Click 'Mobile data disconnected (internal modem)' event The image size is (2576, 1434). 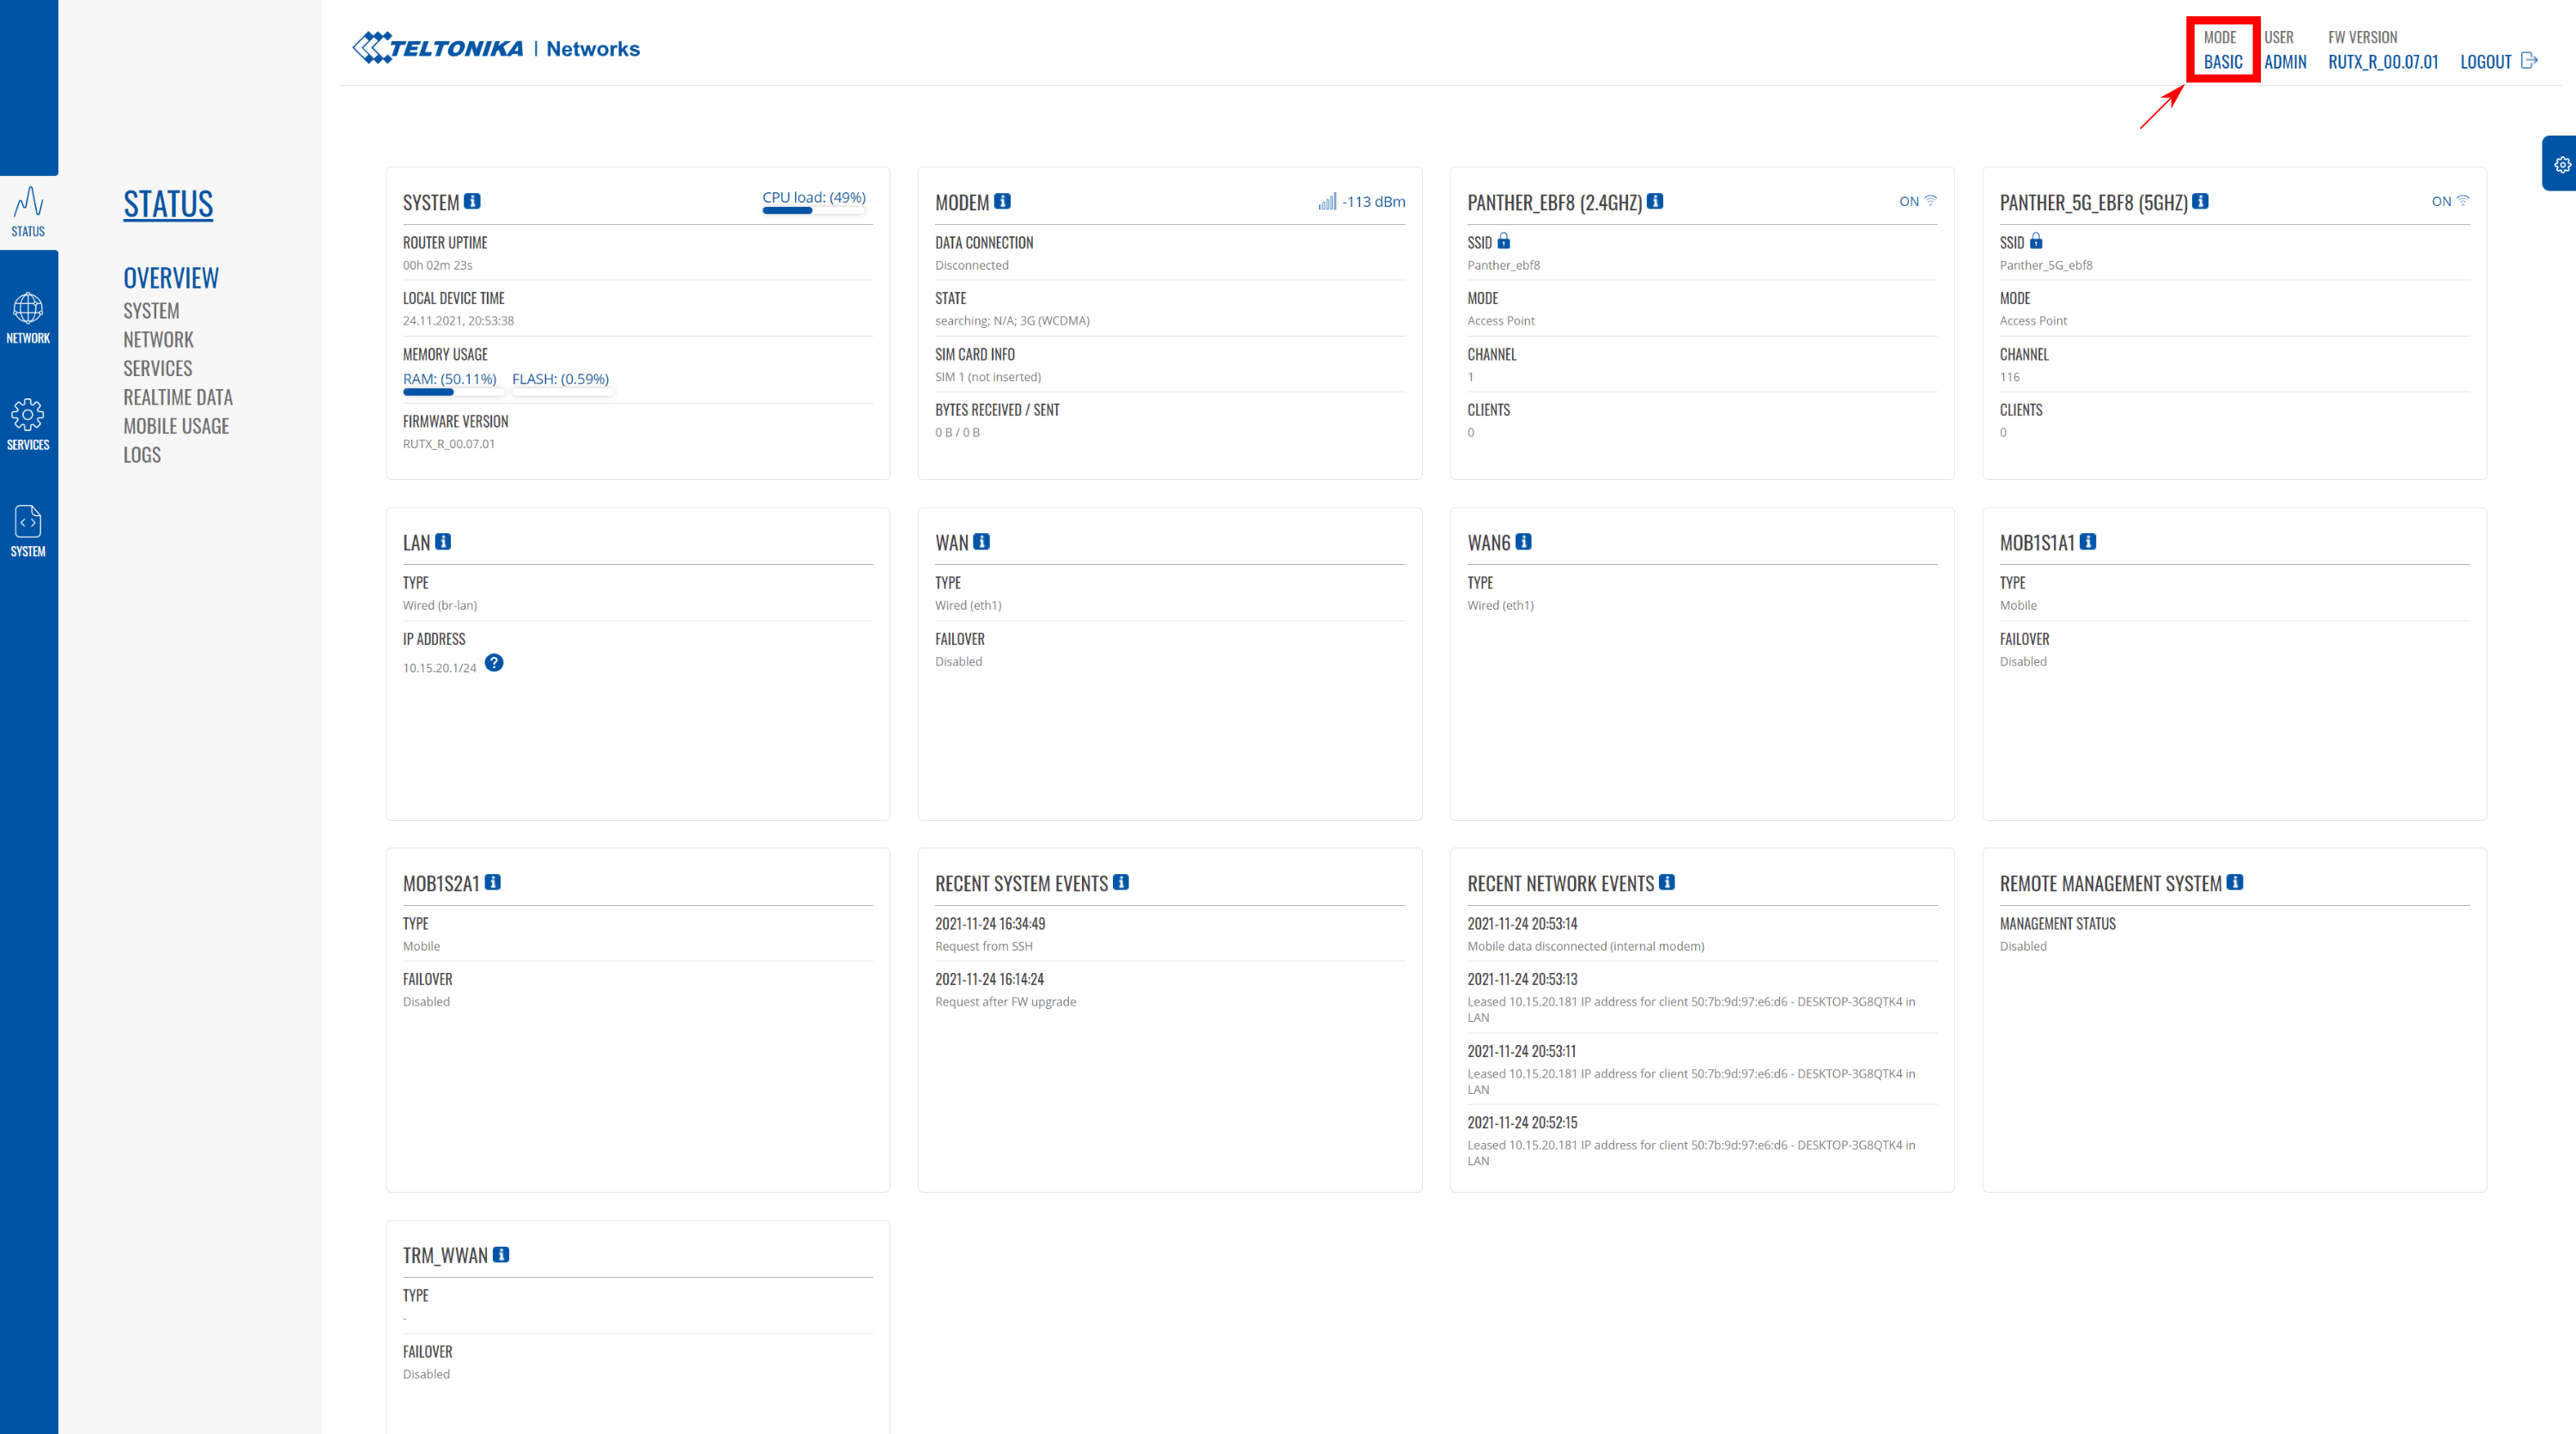click(1586, 946)
